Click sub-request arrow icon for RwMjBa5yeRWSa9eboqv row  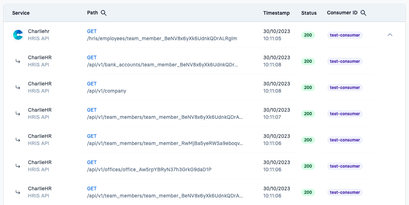click(x=18, y=140)
